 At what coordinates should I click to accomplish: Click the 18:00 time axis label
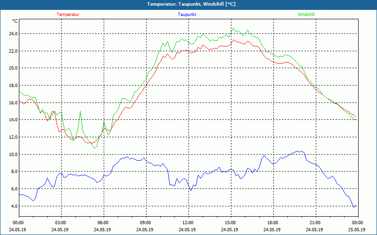click(x=272, y=223)
